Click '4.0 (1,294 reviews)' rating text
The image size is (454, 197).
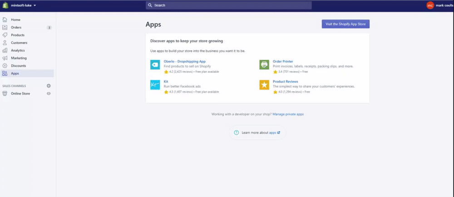(290, 92)
